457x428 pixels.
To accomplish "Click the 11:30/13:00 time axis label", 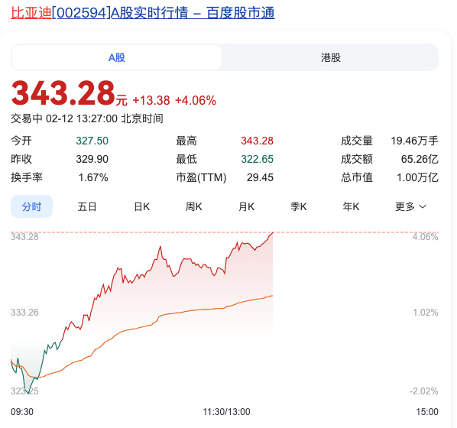I will 226,412.
